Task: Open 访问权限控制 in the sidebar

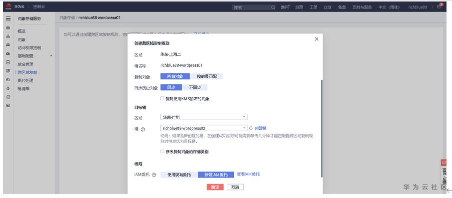Action: coord(29,48)
